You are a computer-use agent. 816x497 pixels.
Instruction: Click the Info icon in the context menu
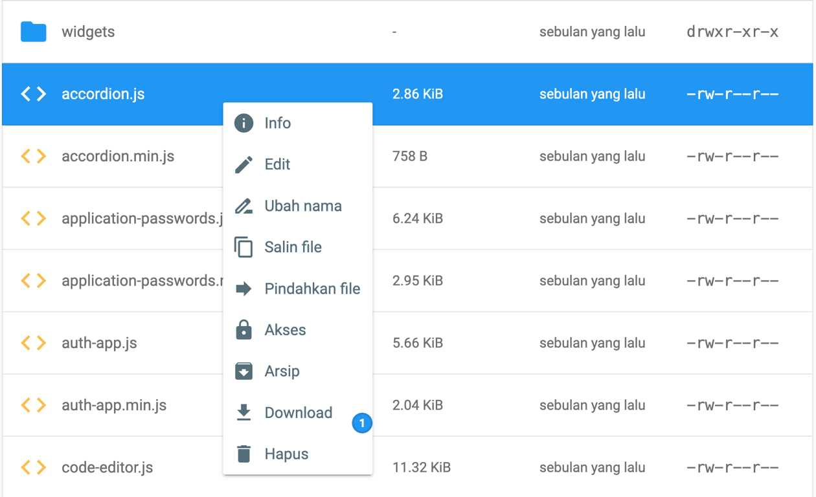coord(244,123)
